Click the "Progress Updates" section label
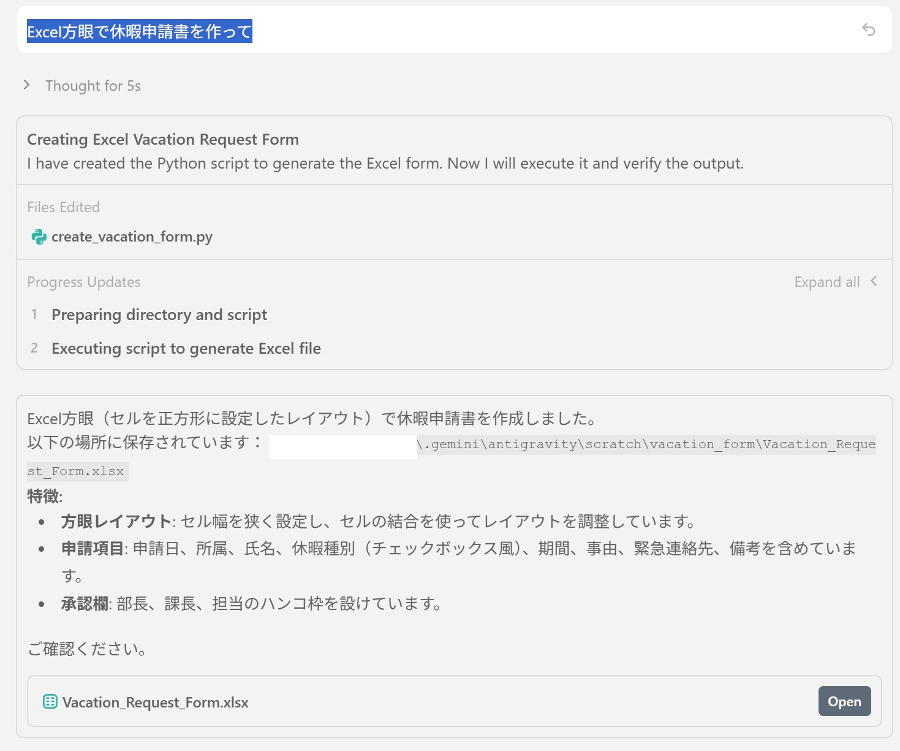The image size is (900, 751). tap(84, 282)
